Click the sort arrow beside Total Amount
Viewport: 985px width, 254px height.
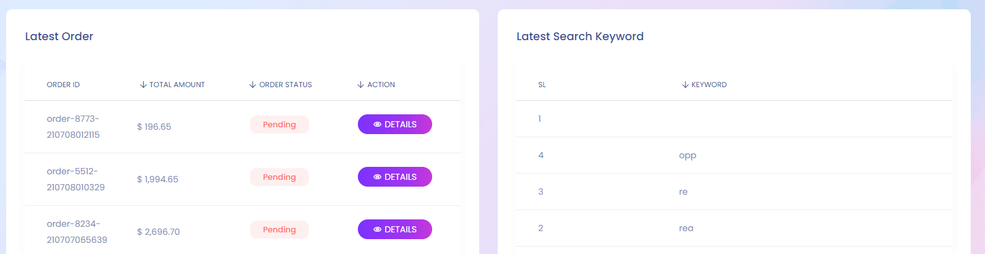[x=143, y=85]
